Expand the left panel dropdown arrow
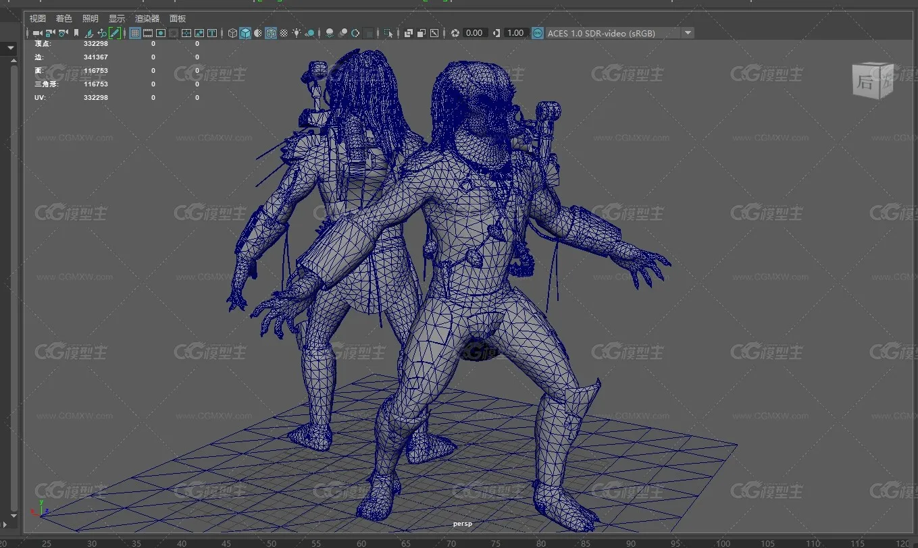This screenshot has width=918, height=548. pyautogui.click(x=11, y=49)
